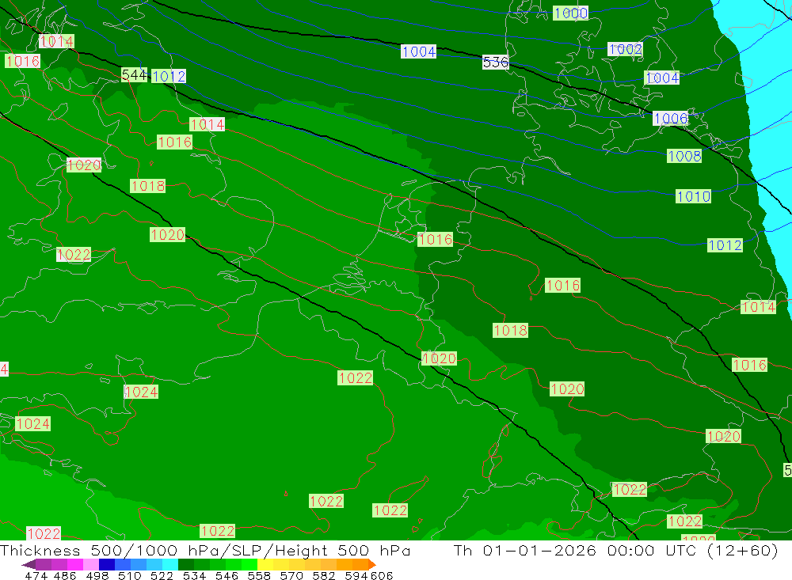Click the bright magenta legend swatch
The width and height of the screenshot is (792, 580).
click(74, 564)
